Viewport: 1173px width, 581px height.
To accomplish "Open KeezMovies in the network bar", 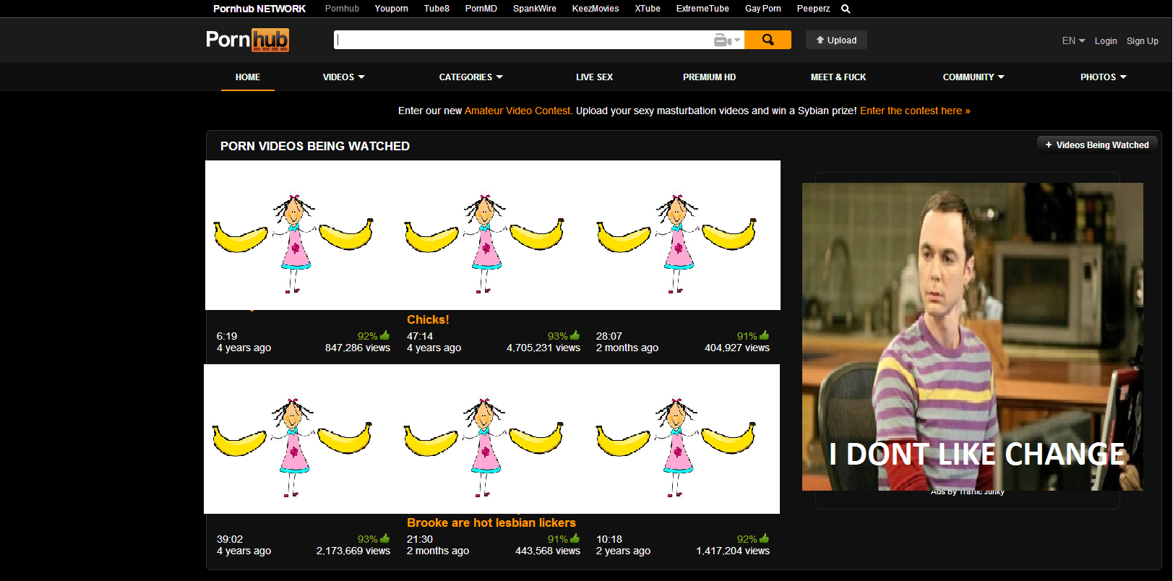I will click(596, 9).
